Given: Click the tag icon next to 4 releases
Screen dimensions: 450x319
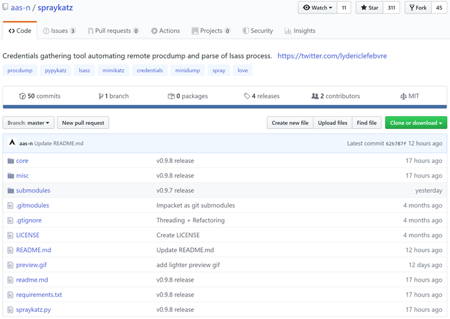Looking at the screenshot, I should point(247,96).
